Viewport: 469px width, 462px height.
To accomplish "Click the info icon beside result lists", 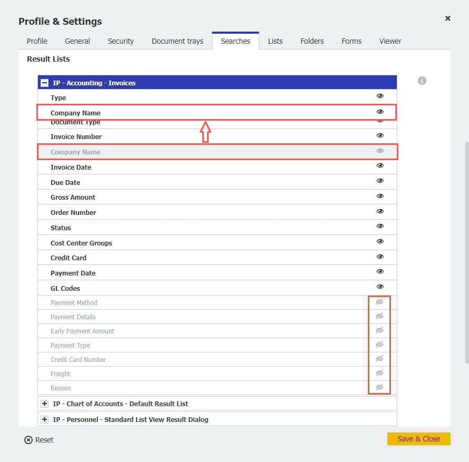I will click(x=422, y=81).
